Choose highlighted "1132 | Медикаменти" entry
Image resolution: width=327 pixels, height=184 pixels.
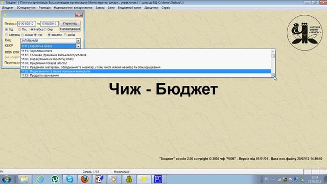pyautogui.click(x=146, y=72)
